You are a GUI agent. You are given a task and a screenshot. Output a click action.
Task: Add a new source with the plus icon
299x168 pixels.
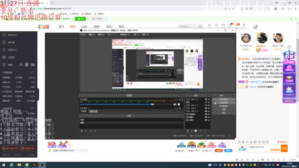coord(188,131)
